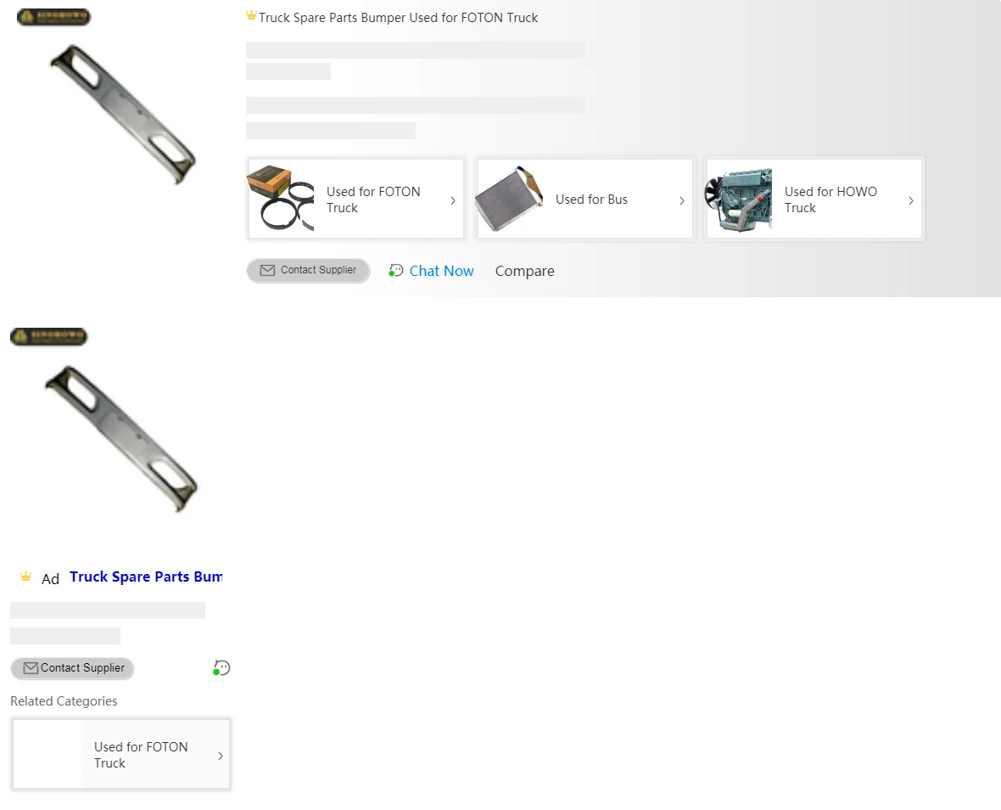The height and width of the screenshot is (810, 1001).
Task: Click the Compare option
Action: coord(525,271)
